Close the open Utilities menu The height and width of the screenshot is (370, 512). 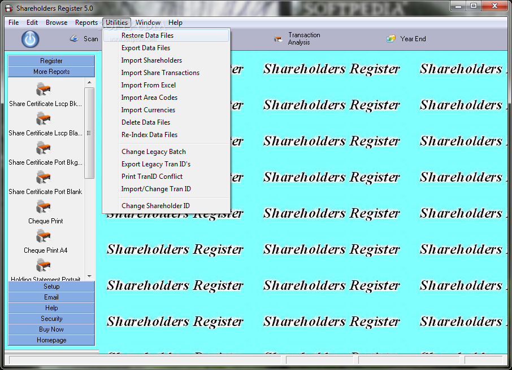pyautogui.click(x=116, y=23)
